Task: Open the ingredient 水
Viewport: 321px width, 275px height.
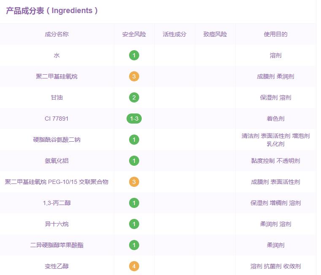Action: pos(57,55)
